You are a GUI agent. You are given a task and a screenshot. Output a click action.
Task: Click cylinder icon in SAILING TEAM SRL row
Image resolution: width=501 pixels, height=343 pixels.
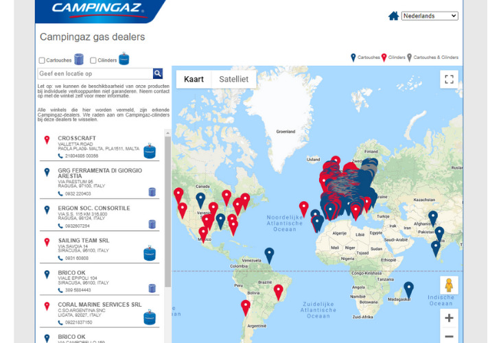[149, 253]
